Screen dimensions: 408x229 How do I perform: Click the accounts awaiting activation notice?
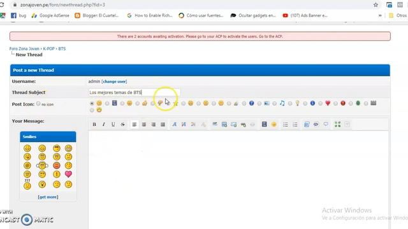tap(200, 36)
